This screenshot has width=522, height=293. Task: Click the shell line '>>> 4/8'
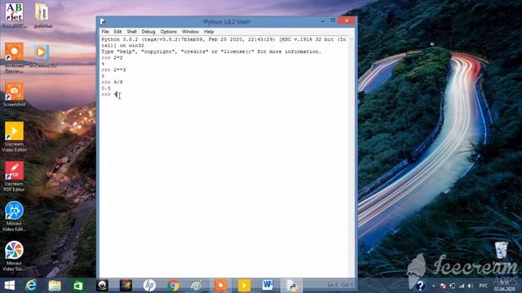112,82
